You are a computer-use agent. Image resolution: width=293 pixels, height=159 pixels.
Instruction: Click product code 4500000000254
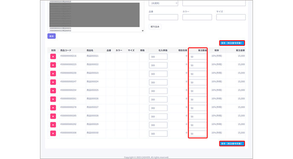68,90
